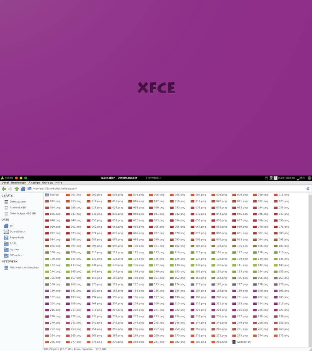Go up to parent directory
This screenshot has width=312, height=351.
click(17, 189)
